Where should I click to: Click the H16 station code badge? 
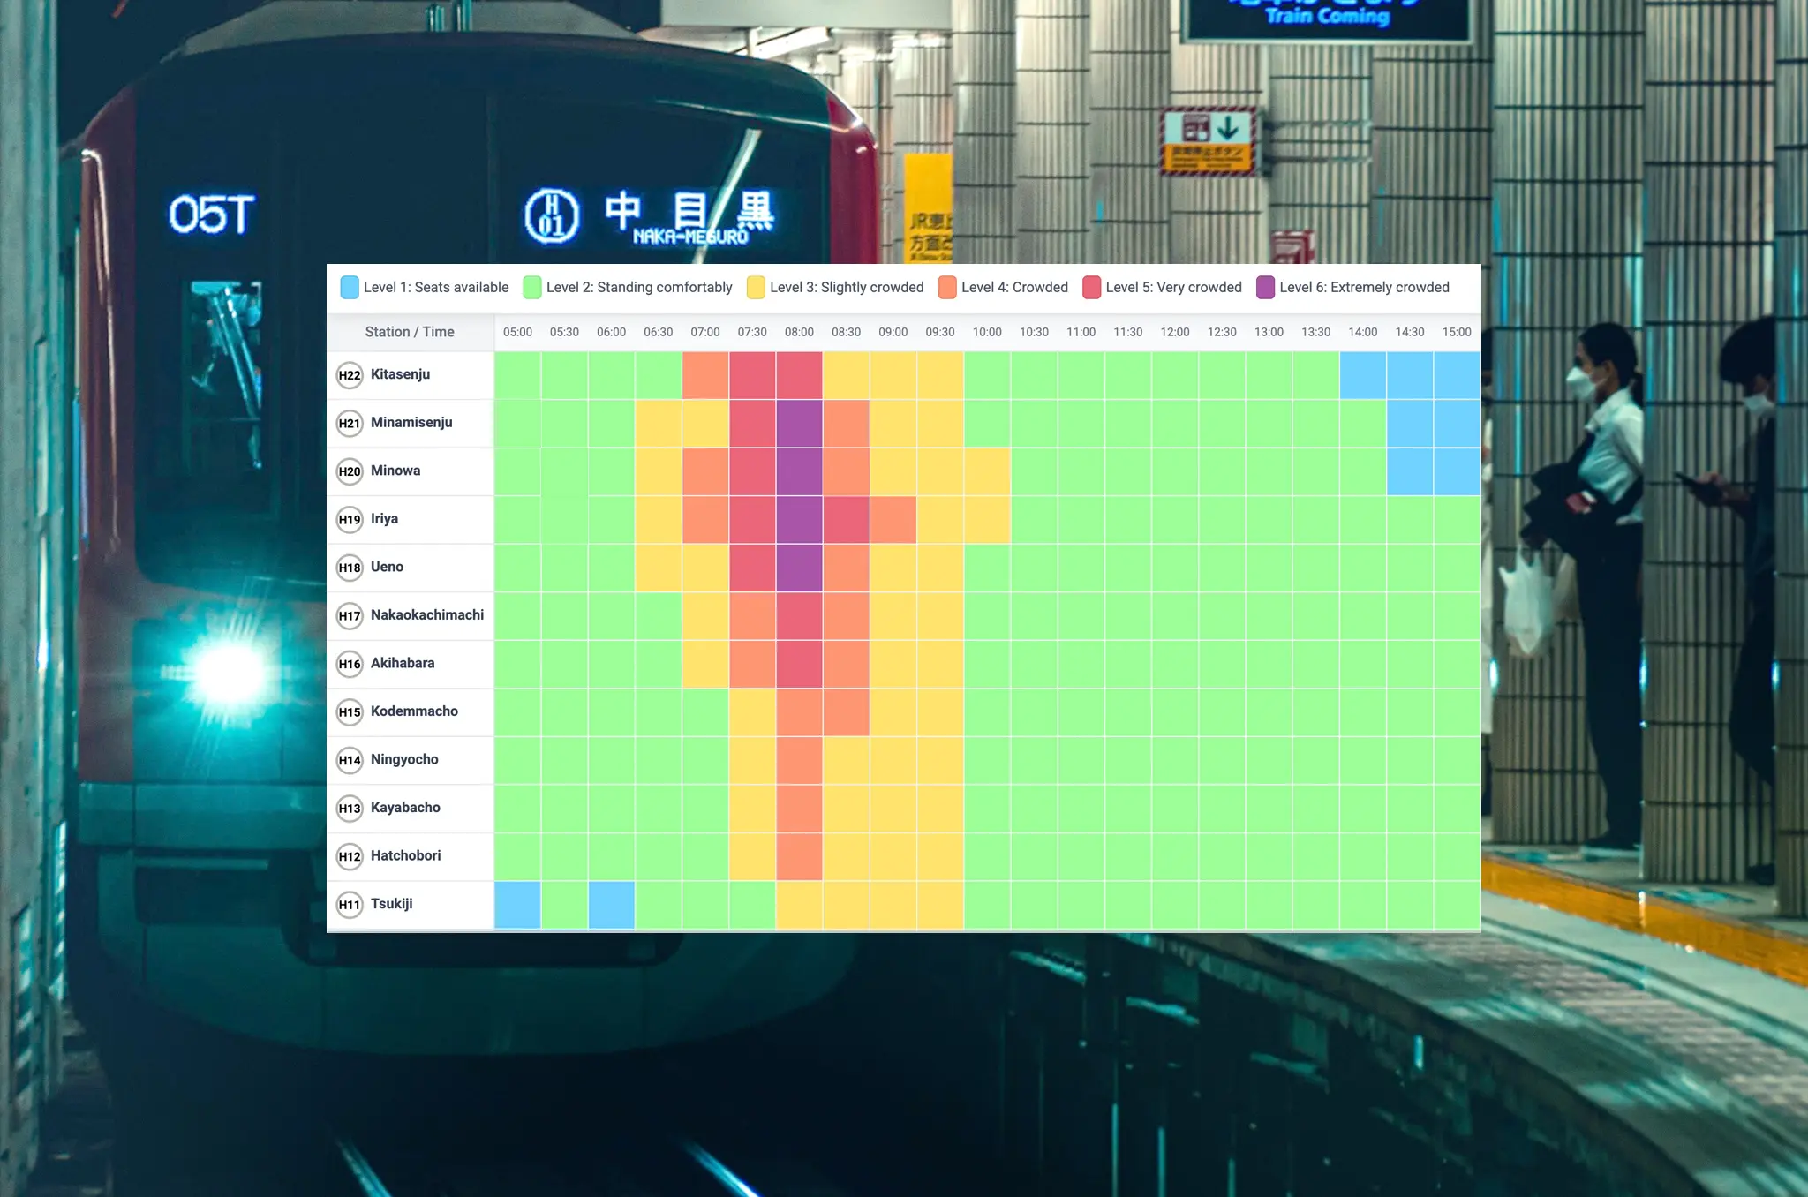(350, 664)
